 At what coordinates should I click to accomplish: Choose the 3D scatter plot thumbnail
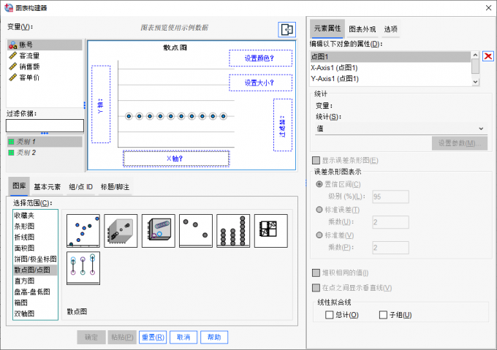click(121, 231)
